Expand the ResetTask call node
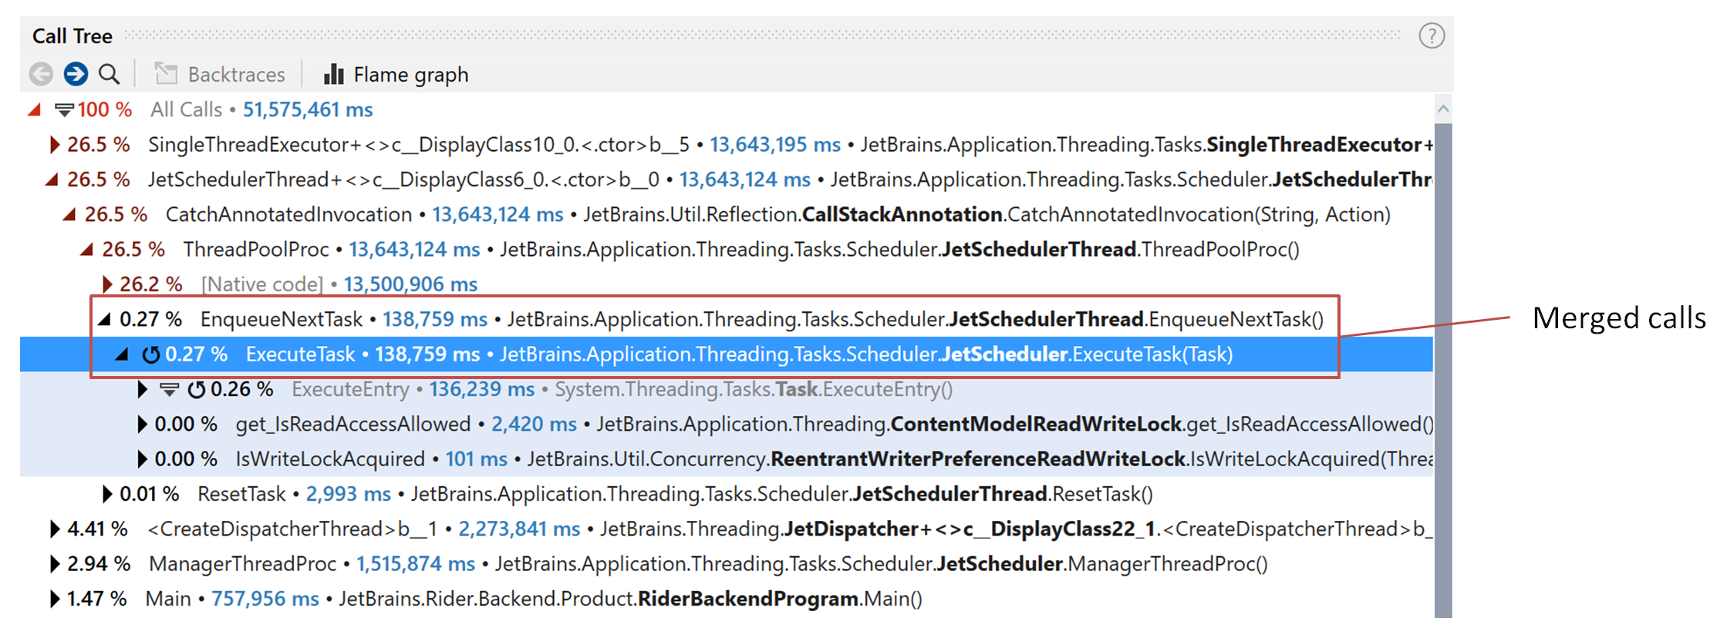Screen dimensions: 1727x638 107,494
